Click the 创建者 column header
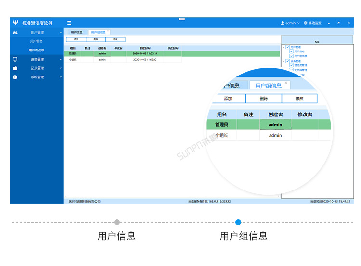This screenshot has width=361, height=266. pos(102,48)
